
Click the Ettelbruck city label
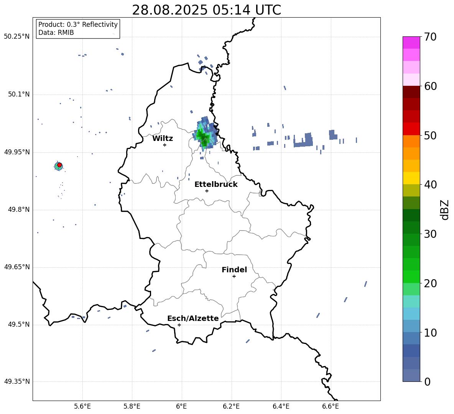(216, 185)
